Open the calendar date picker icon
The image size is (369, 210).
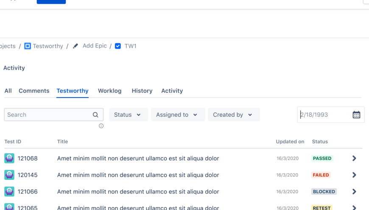point(356,115)
